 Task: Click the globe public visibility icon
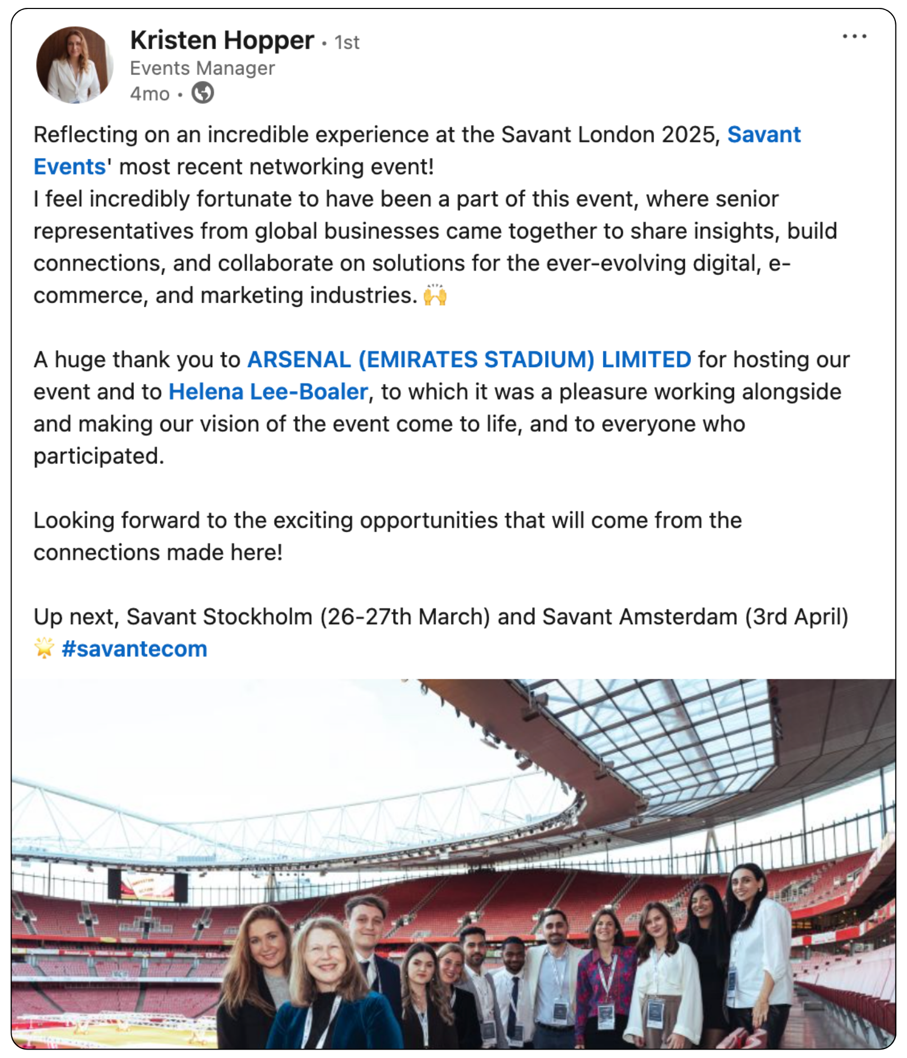[x=203, y=94]
